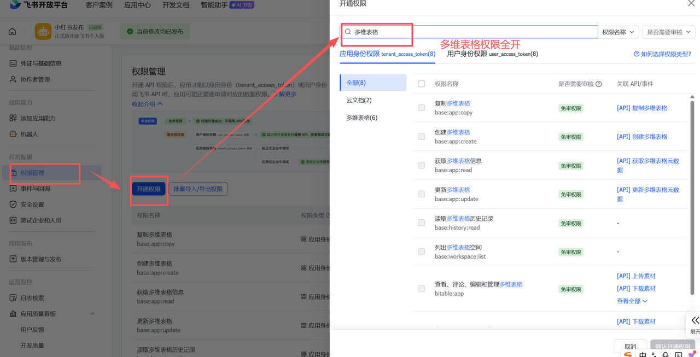Click the 应用质量看板 chart icon
This screenshot has height=357, width=700.
point(13,314)
